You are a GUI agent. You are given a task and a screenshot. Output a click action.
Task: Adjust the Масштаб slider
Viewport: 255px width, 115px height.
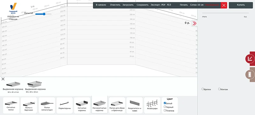(43, 14)
